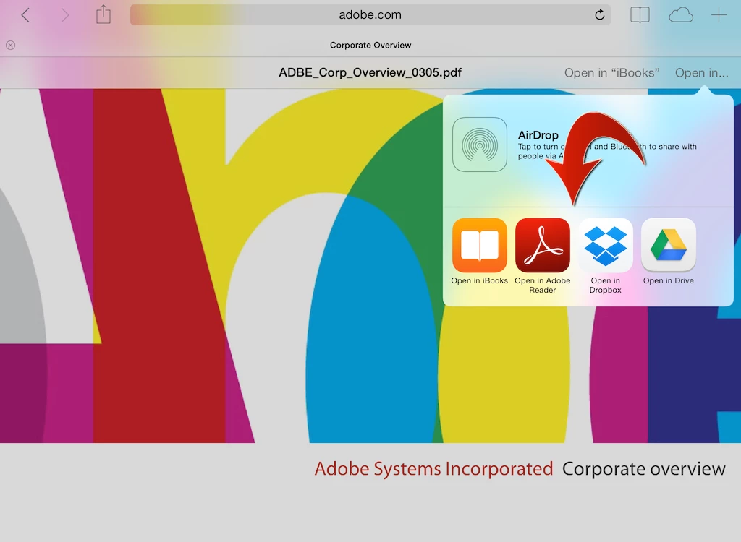The width and height of the screenshot is (741, 542).
Task: Tap AirDrop heading text
Action: [538, 135]
